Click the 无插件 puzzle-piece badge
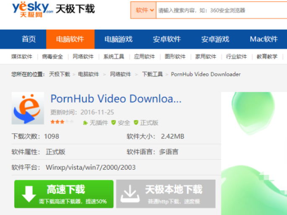Viewport: 287px width, 215px height. point(95,123)
